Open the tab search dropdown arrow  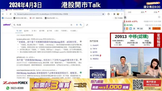pyautogui.click(x=3, y=10)
